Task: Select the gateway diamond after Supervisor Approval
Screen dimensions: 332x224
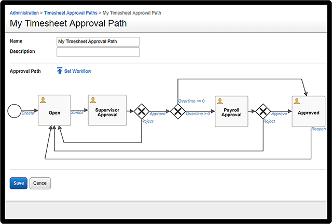Action: coord(142,111)
